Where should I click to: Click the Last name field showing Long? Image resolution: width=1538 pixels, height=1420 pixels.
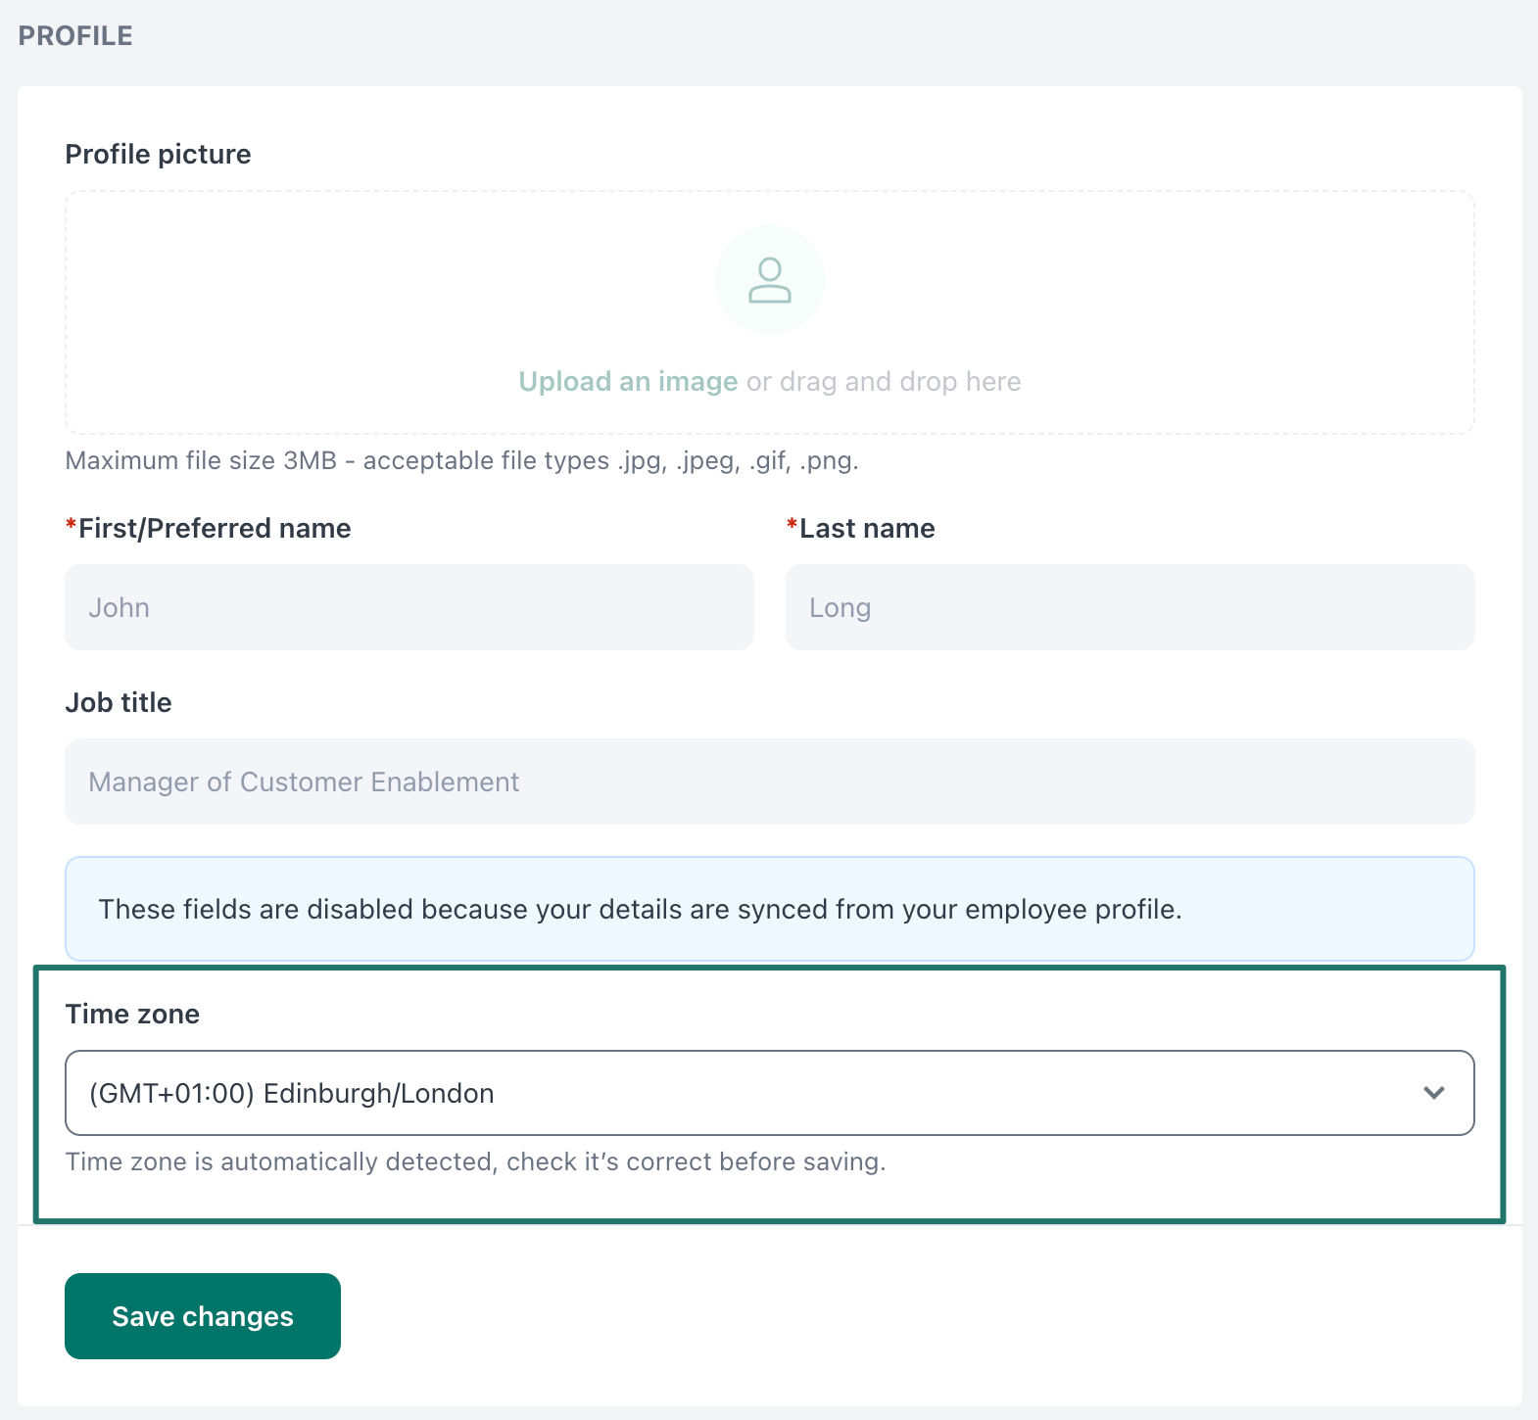1130,607
